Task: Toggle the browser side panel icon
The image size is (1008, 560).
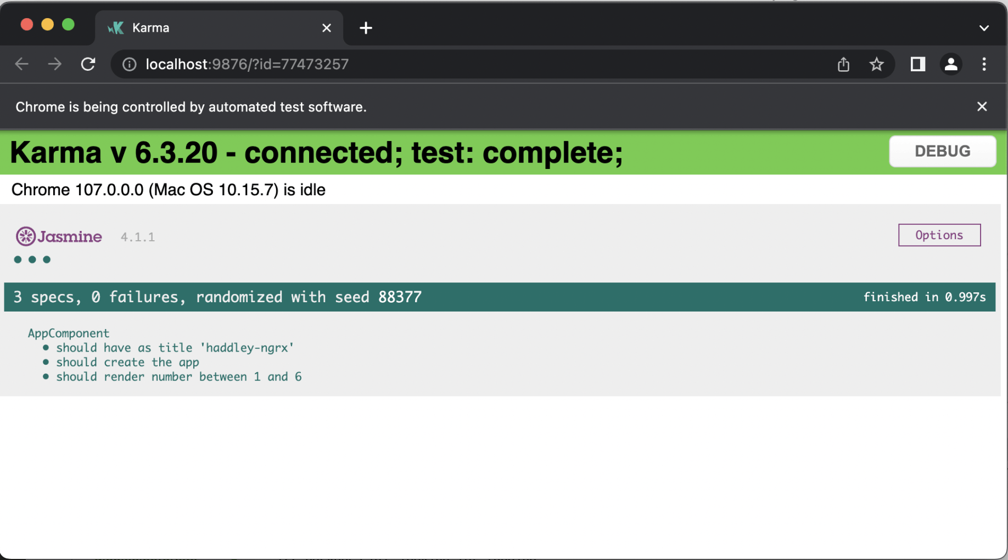Action: (x=917, y=64)
